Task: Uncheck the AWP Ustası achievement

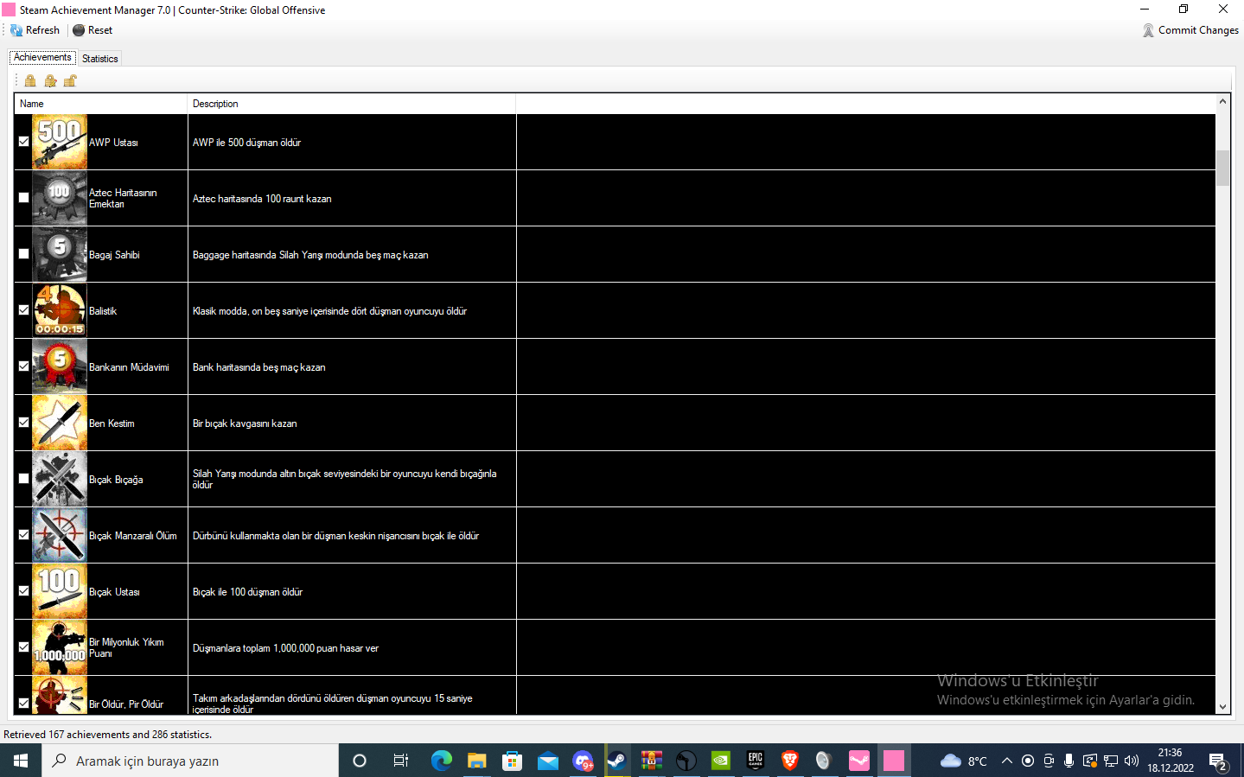Action: click(24, 142)
